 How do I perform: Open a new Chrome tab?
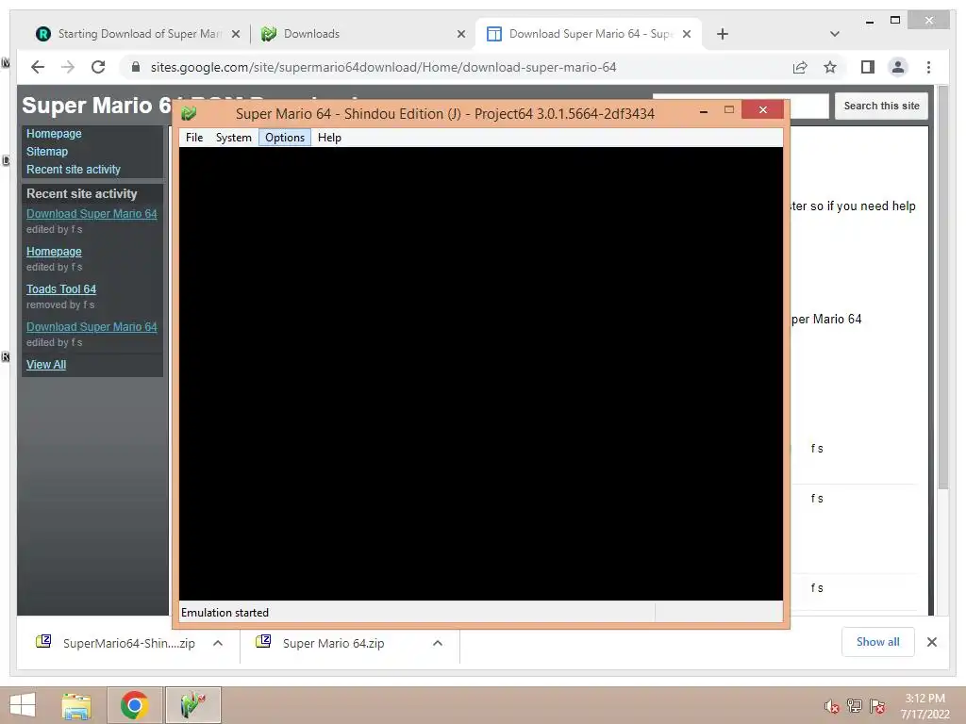723,34
